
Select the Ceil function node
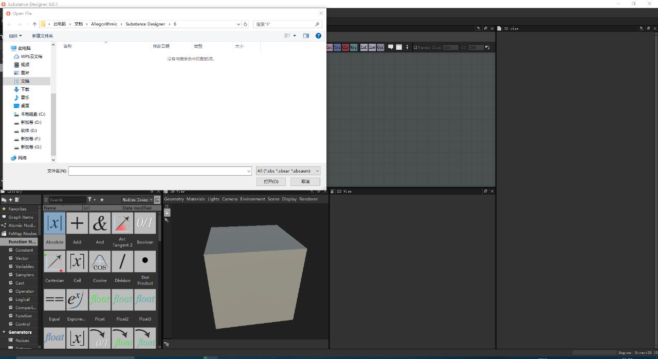coord(77,261)
